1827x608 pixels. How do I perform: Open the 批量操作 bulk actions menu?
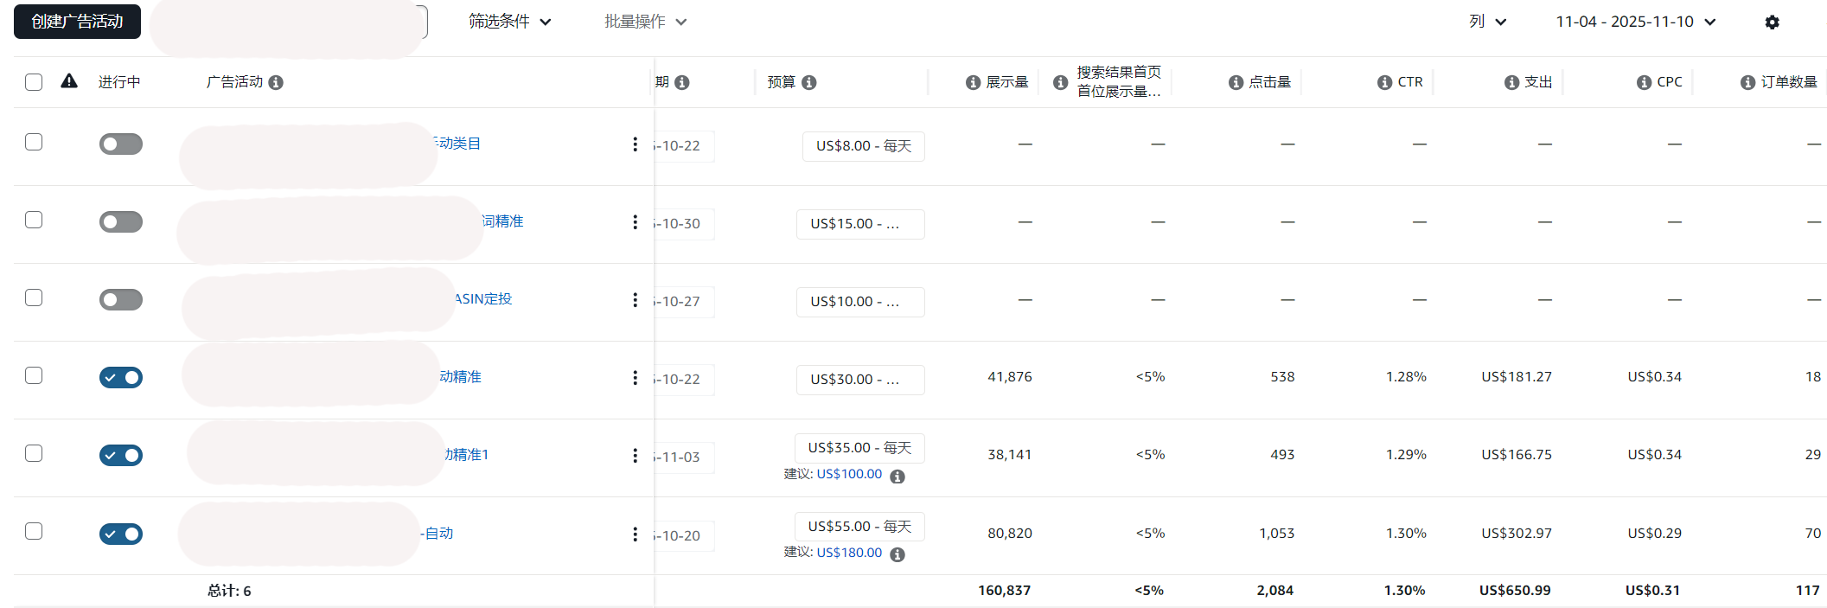pyautogui.click(x=645, y=22)
